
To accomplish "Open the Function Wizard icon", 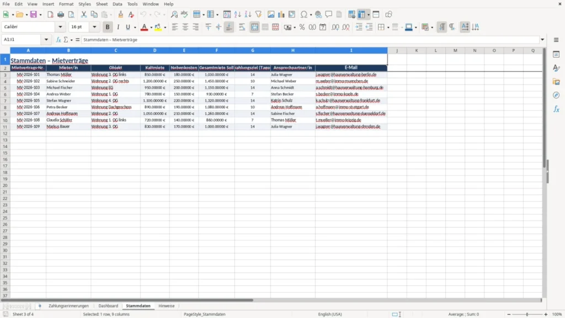I will pyautogui.click(x=58, y=40).
